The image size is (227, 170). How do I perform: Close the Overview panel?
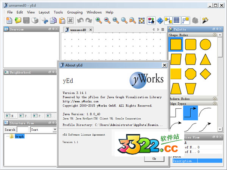[x=57, y=29]
